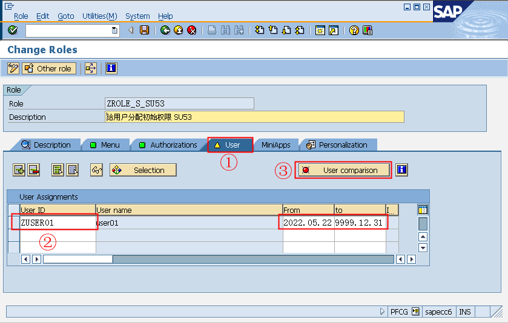Screen dimensions: 508x323
Task: Click the User comparison button
Action: (344, 170)
